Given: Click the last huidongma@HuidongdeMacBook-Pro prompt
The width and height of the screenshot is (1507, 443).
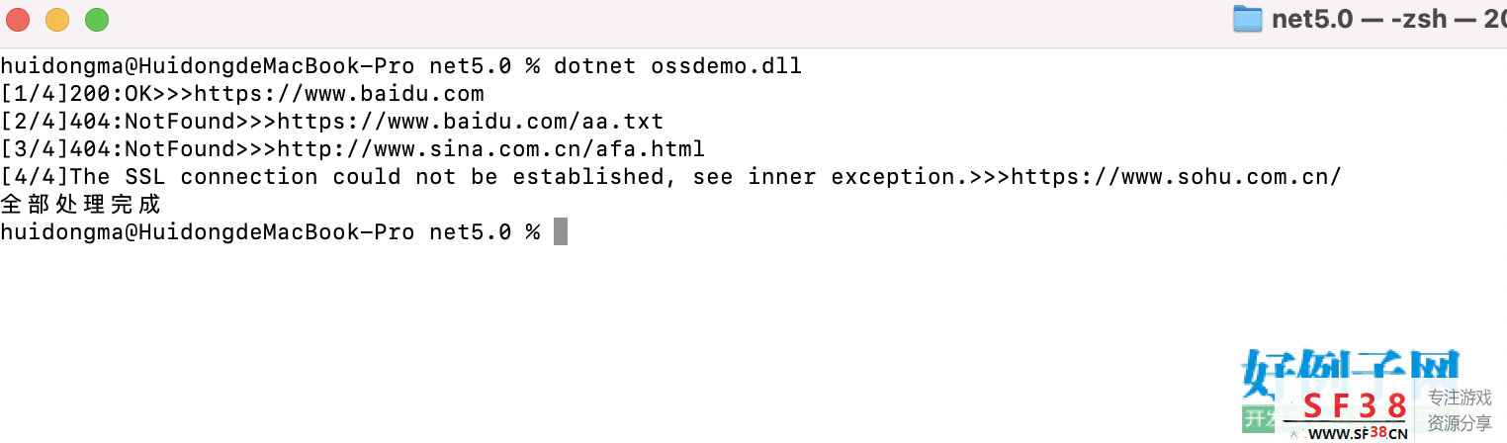Looking at the screenshot, I should coord(208,232).
